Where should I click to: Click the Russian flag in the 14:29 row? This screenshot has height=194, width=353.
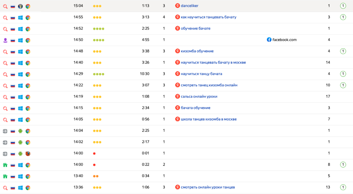tap(13, 74)
